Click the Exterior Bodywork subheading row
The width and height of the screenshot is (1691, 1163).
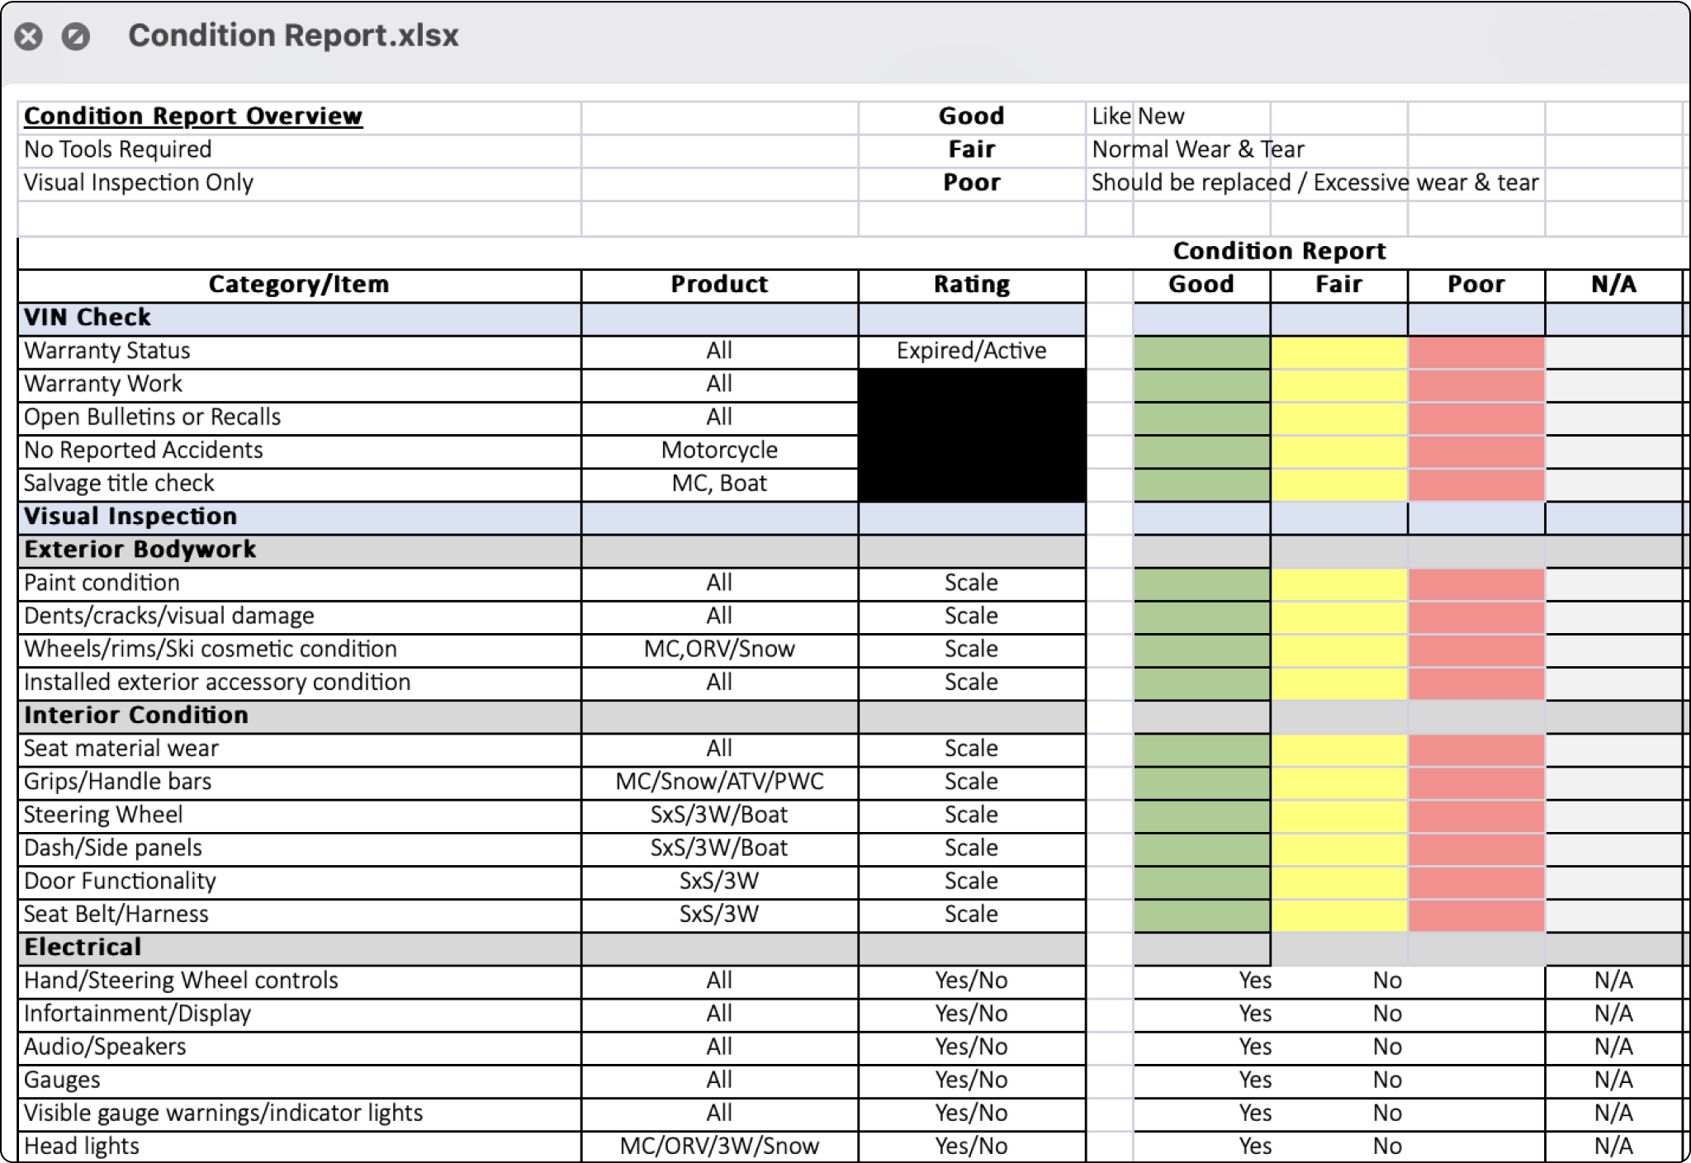click(140, 550)
